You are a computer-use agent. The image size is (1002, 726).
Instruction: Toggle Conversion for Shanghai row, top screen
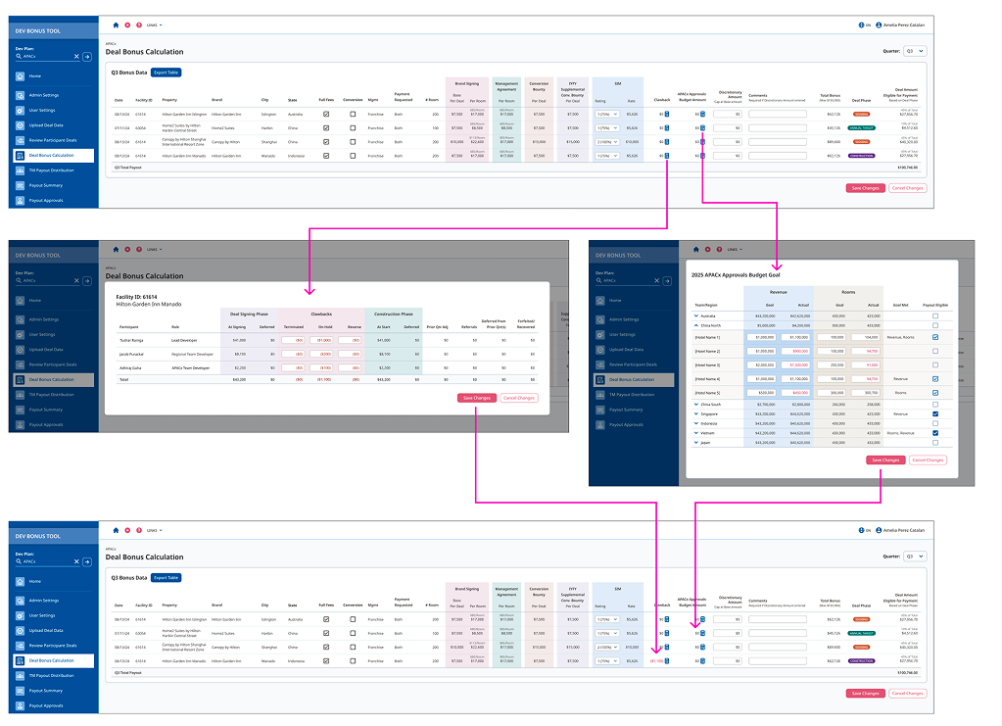(353, 142)
